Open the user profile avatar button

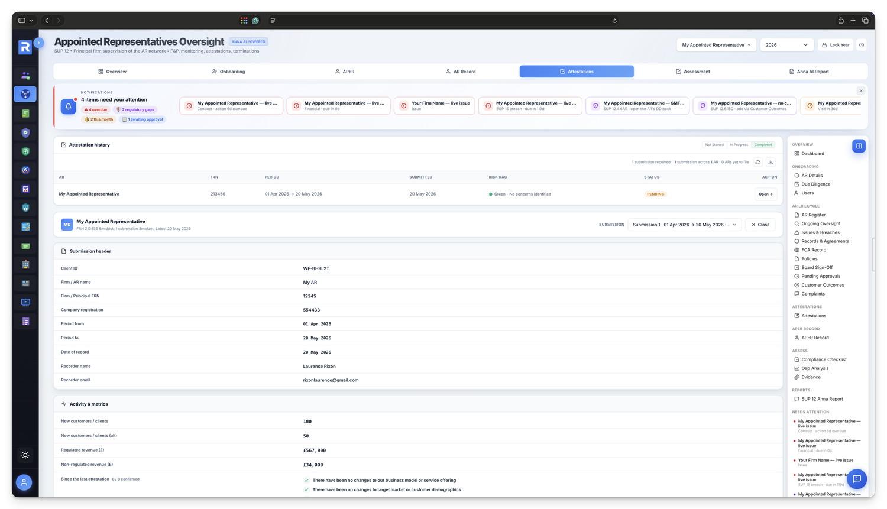24,482
